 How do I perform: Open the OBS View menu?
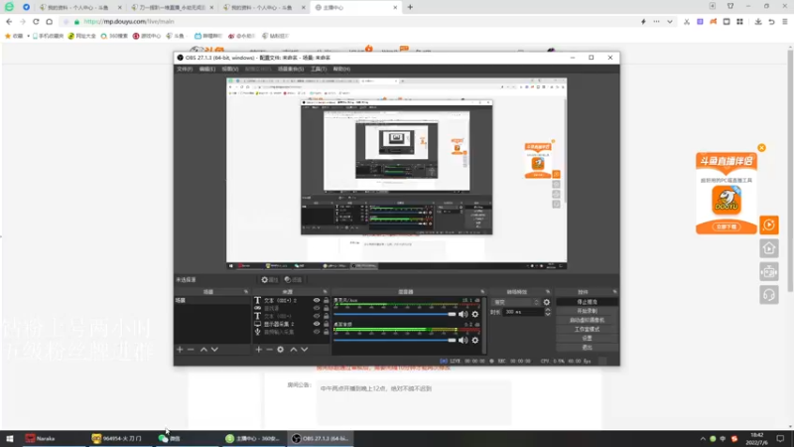(x=230, y=69)
